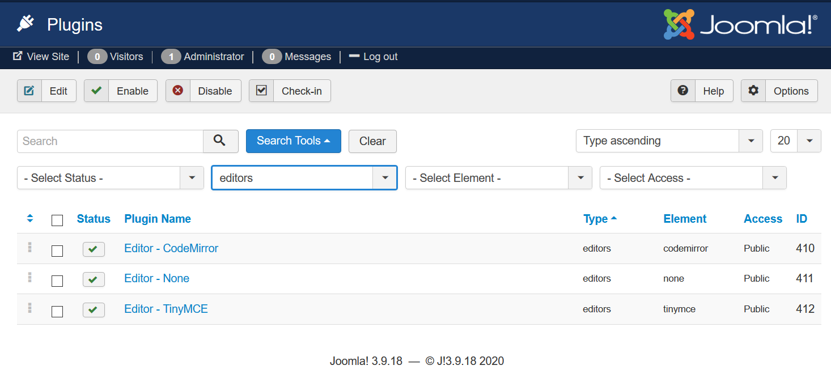Open the Type ascending sort dropdown
The width and height of the screenshot is (831, 378).
coord(669,141)
